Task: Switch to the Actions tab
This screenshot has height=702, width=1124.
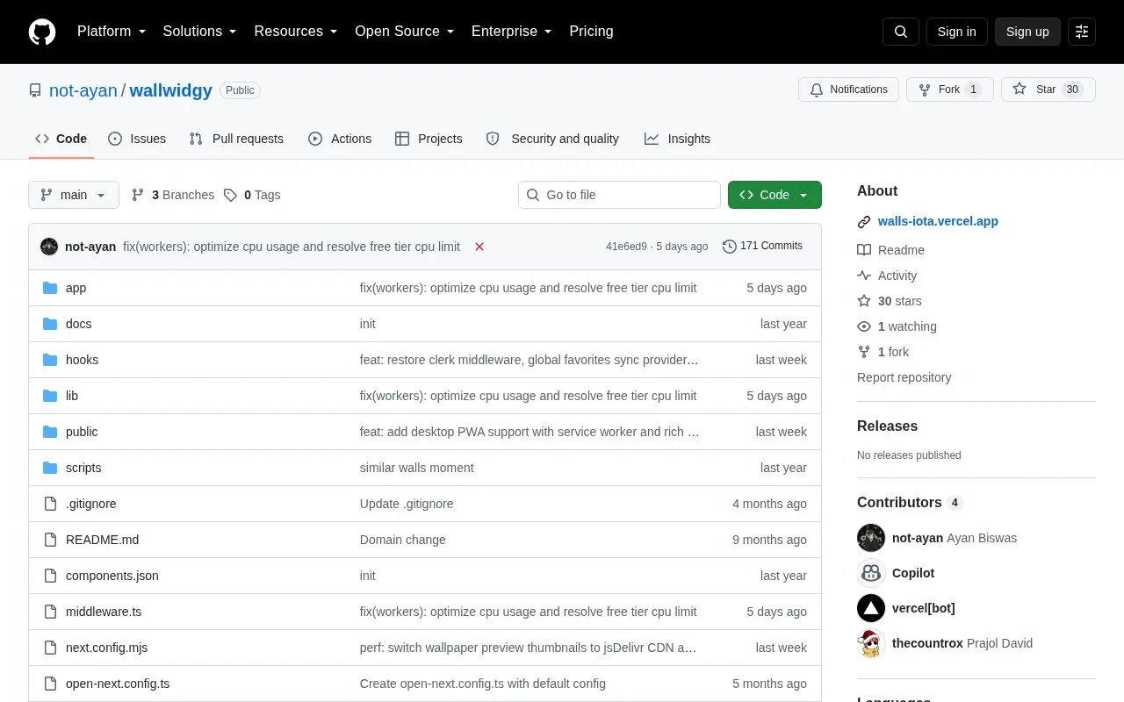Action: 340,139
